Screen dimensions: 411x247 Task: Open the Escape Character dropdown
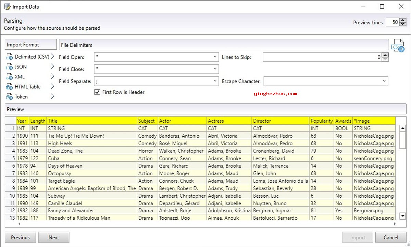(384, 81)
